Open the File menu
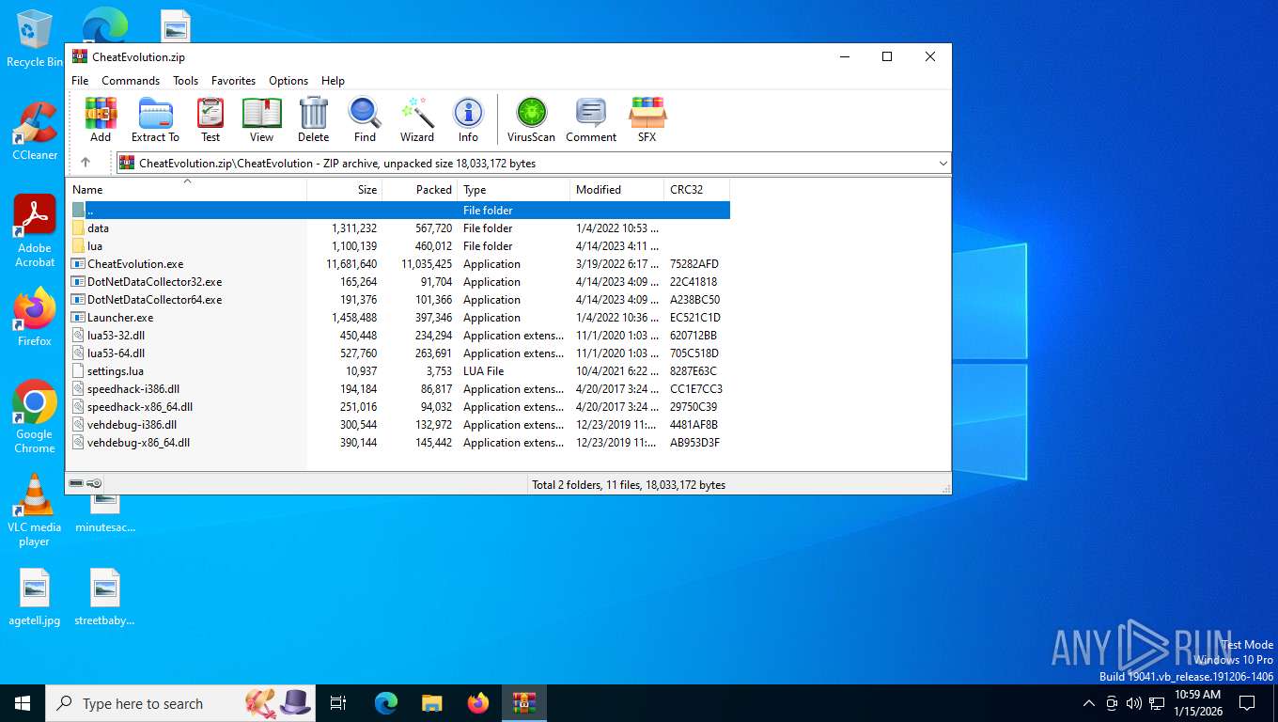The width and height of the screenshot is (1278, 722). 80,81
